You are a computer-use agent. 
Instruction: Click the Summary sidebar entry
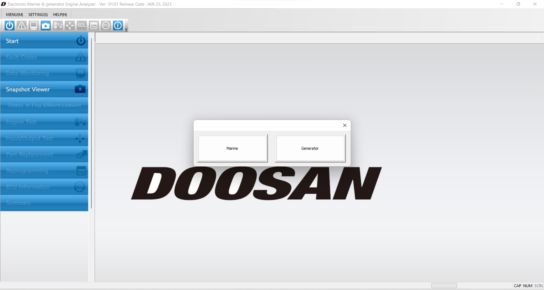(44, 203)
